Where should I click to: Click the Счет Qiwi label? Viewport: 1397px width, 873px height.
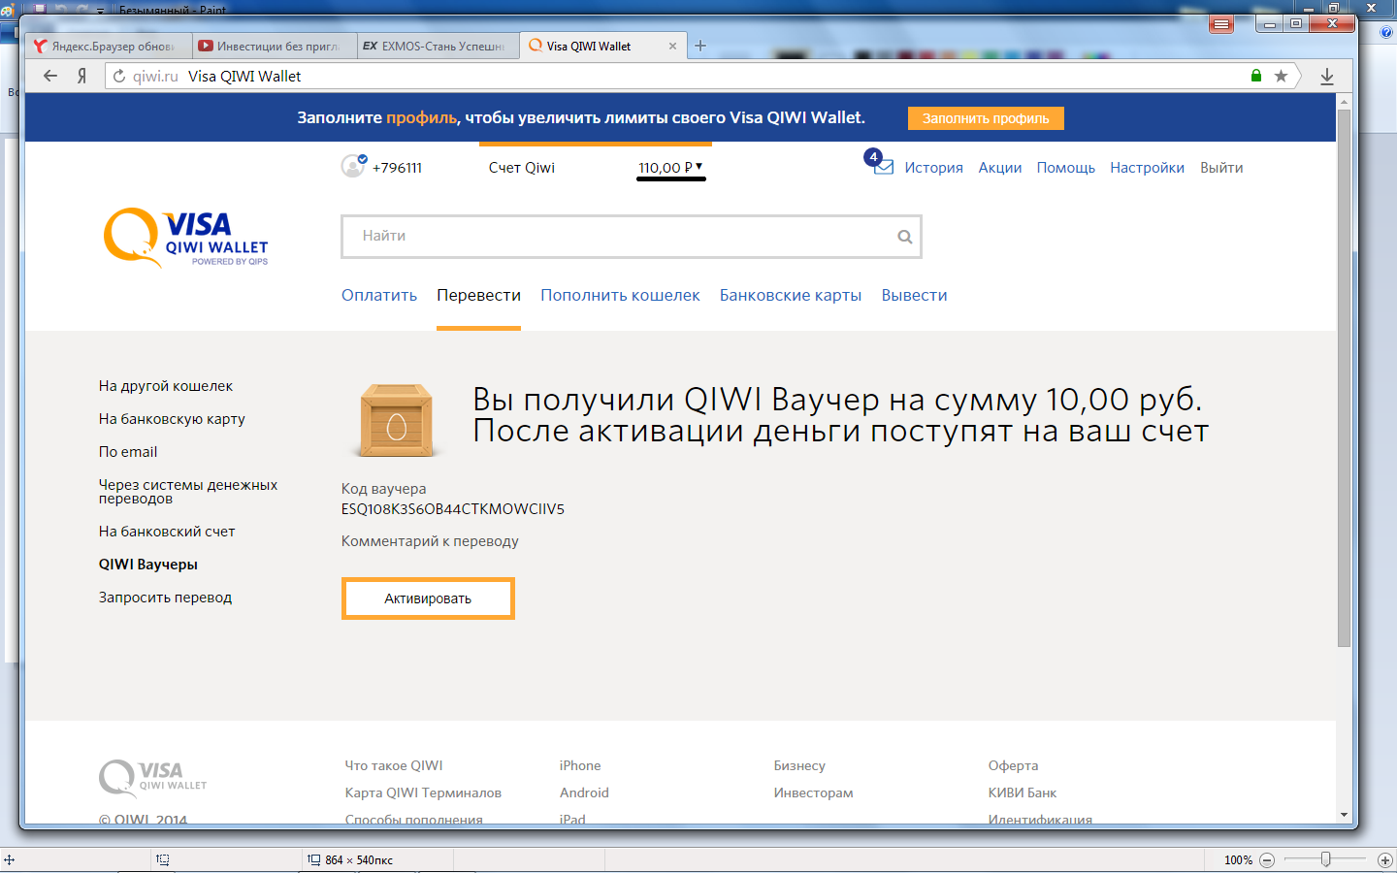[522, 168]
